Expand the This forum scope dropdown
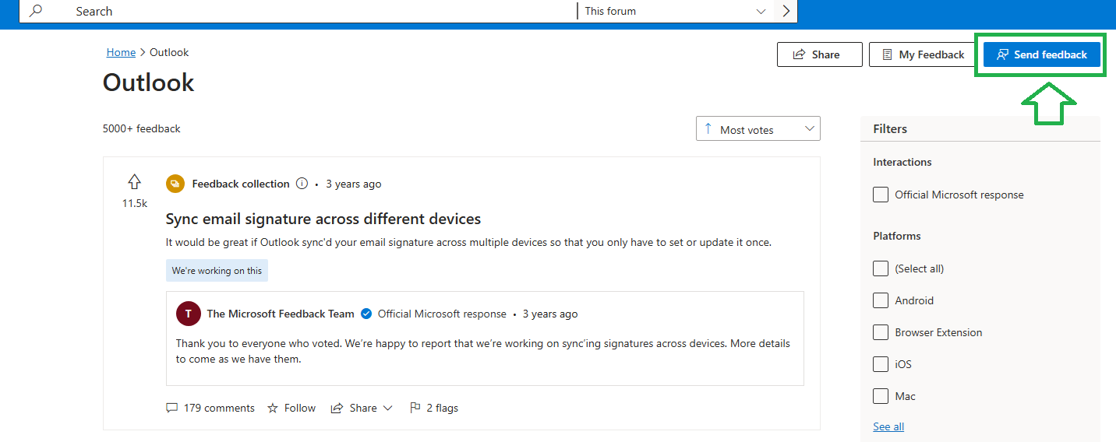 click(676, 11)
